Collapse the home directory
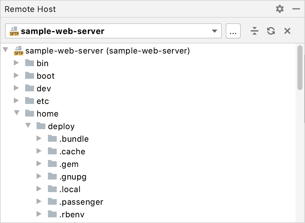 [16, 113]
